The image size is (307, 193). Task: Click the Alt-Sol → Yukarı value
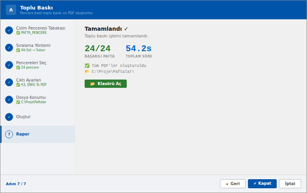(x=33, y=50)
